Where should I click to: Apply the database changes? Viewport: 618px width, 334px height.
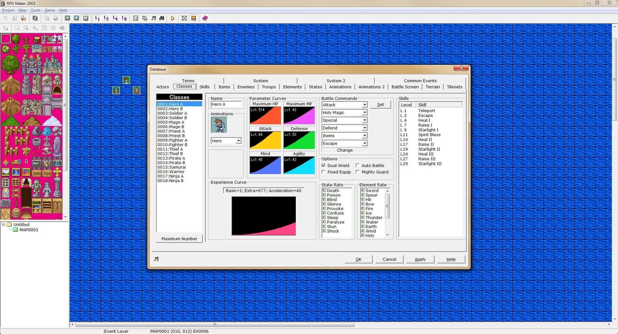(420, 259)
